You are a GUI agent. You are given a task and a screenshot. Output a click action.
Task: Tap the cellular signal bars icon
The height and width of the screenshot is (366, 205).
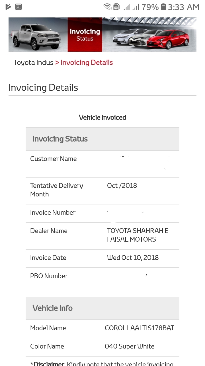tap(136, 7)
